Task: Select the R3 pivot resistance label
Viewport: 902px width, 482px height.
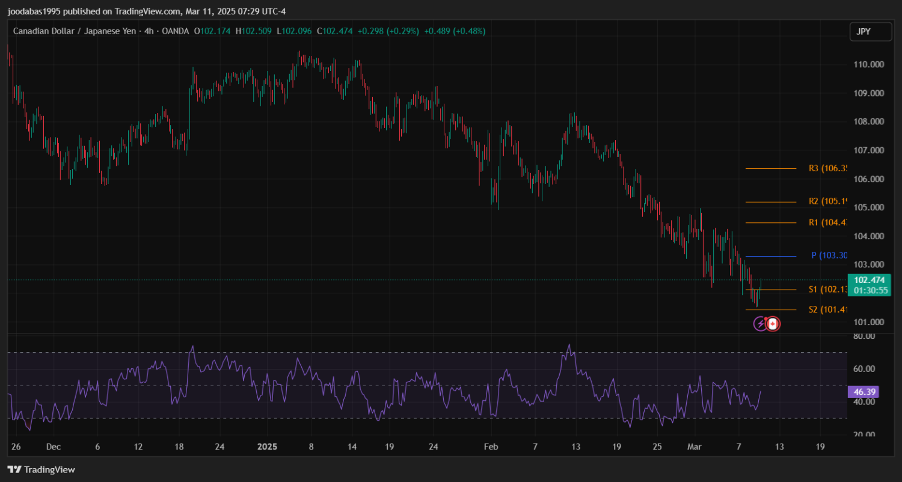Action: click(827, 169)
